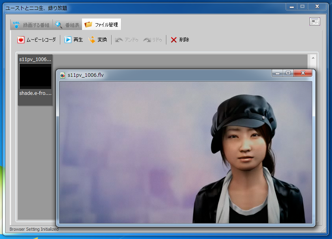Open the ムービーレコーダ movie recorder
Viewport: 332px width, 239px height.
37,40
